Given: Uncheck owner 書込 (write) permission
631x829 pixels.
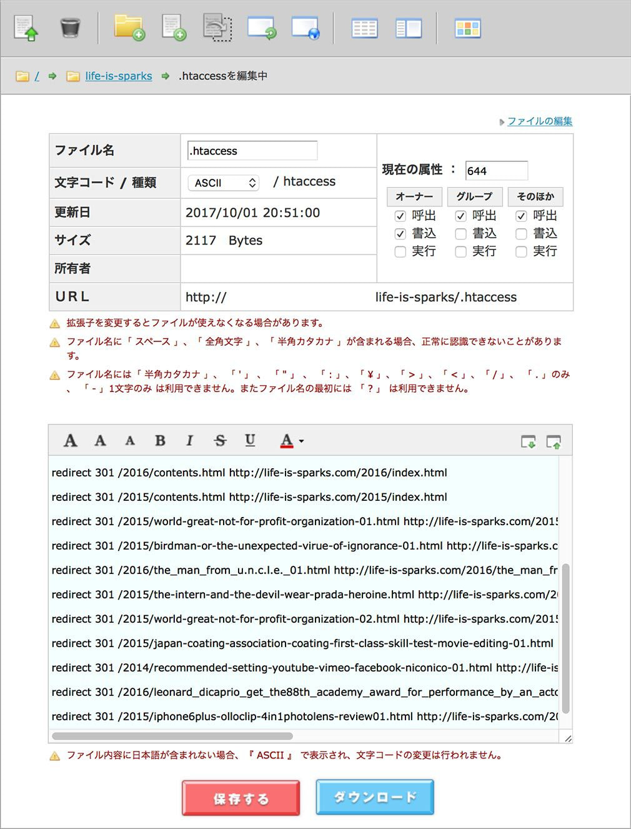Looking at the screenshot, I should coord(400,234).
